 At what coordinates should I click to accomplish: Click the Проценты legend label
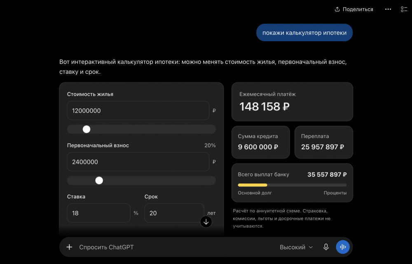[335, 193]
